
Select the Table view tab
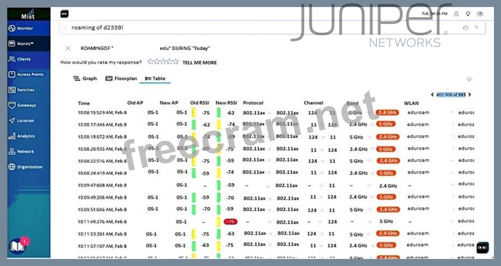(155, 79)
